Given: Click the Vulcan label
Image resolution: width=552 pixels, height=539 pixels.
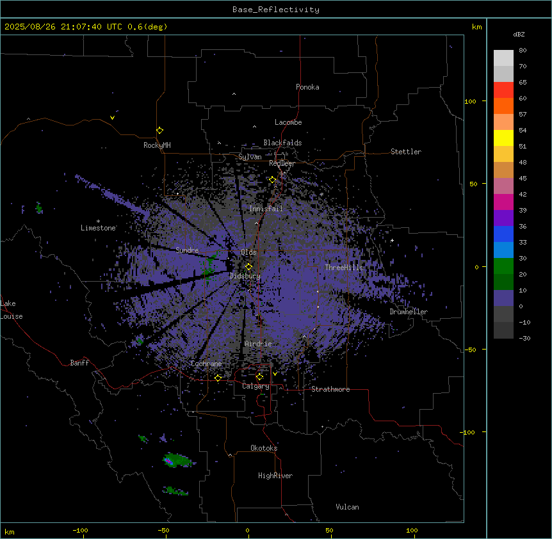Looking at the screenshot, I should coord(348,507).
